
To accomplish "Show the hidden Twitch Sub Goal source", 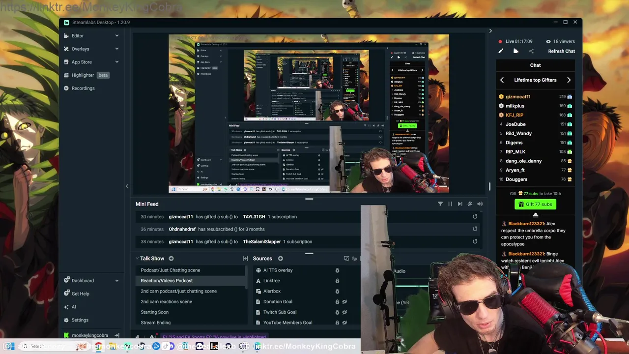I will coord(344,312).
